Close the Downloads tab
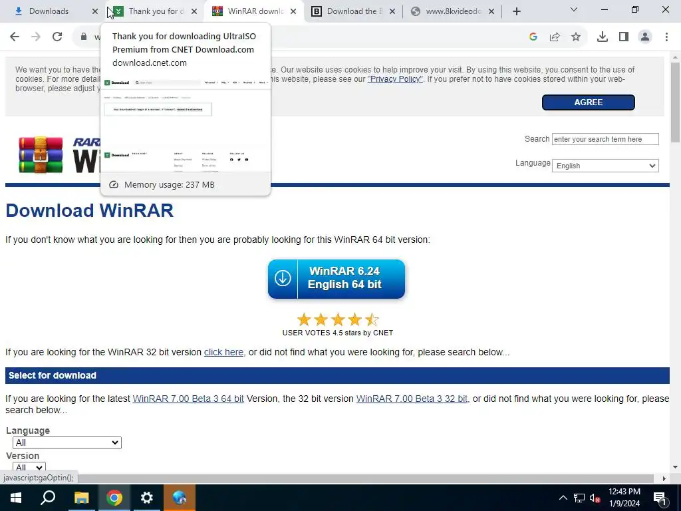The height and width of the screenshot is (511, 681). tap(95, 11)
